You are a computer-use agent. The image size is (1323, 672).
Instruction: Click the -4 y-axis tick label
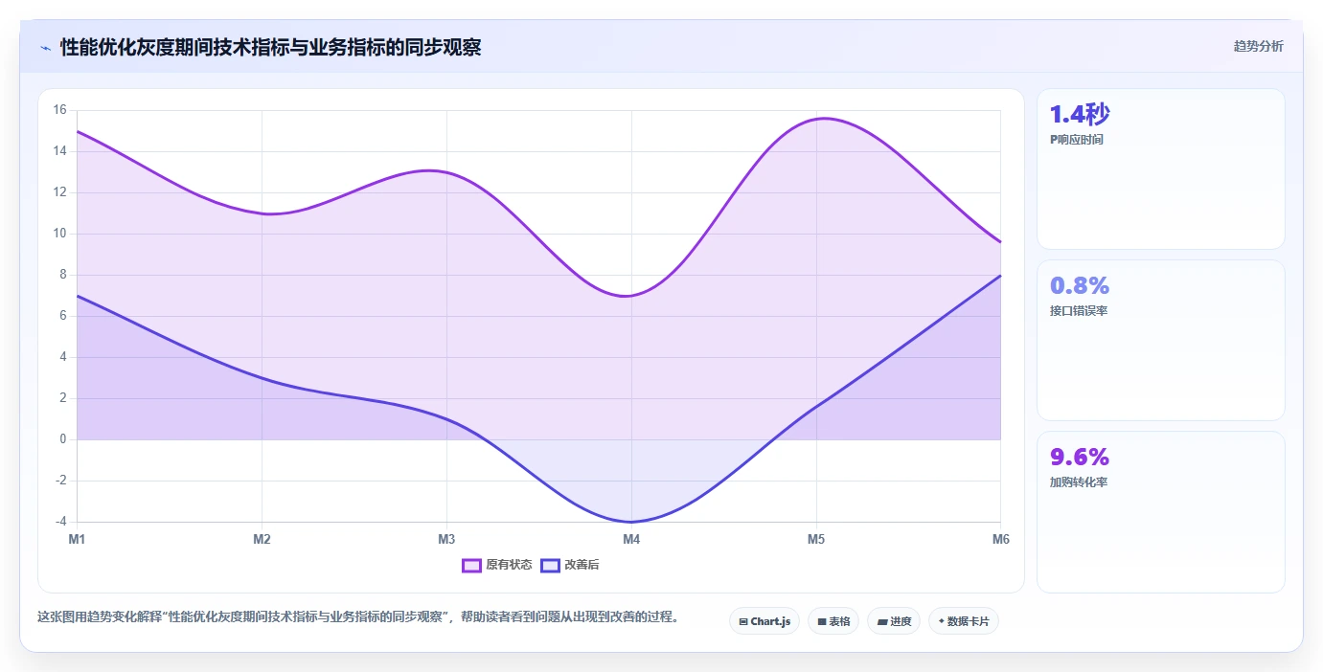click(60, 522)
